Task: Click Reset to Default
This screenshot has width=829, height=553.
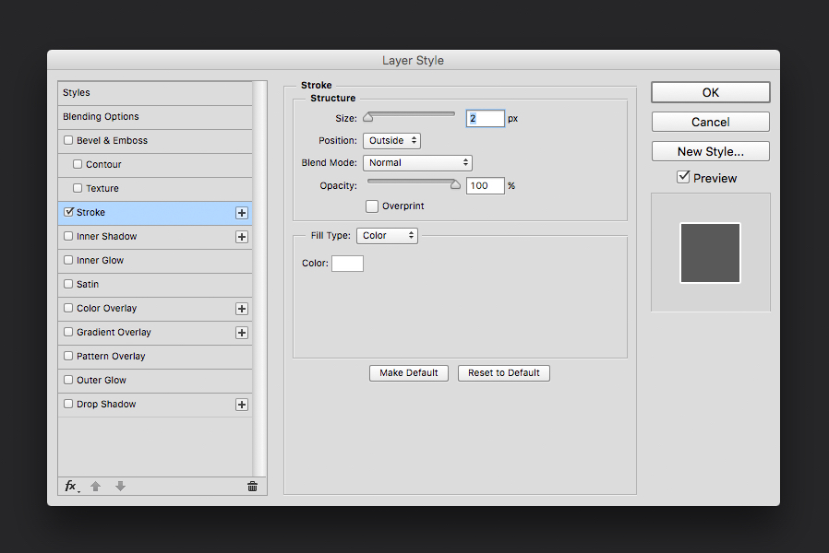Action: (x=503, y=372)
